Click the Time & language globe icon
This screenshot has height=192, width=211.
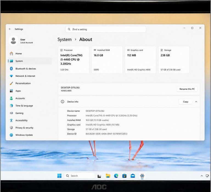pos(12,106)
